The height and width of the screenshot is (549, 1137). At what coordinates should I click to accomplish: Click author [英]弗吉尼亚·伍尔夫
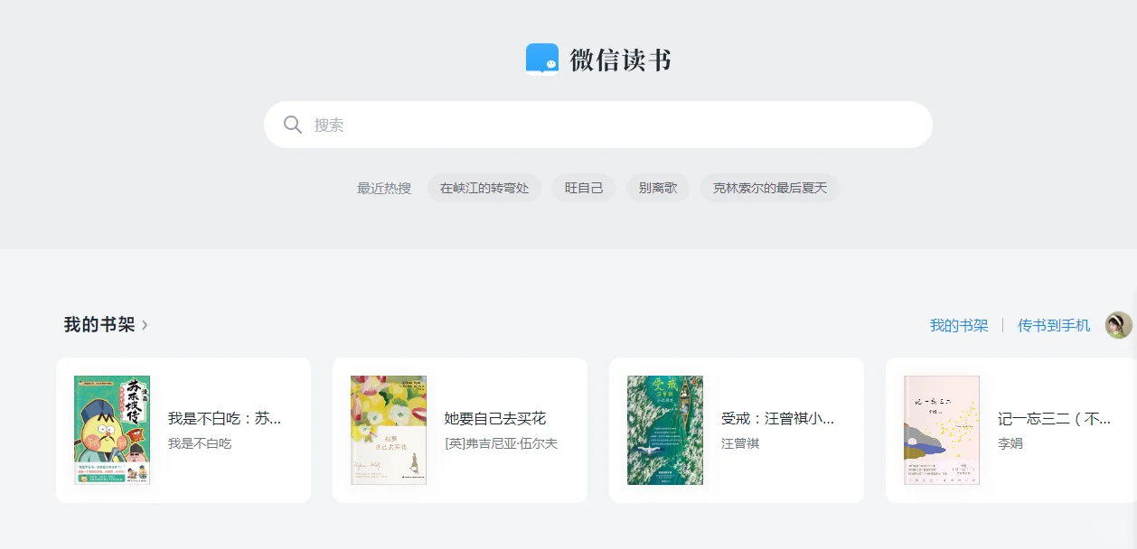(502, 443)
